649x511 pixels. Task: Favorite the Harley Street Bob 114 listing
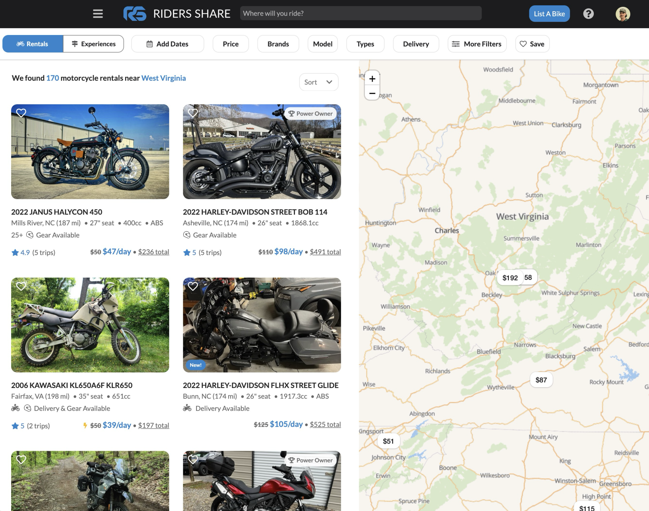click(193, 113)
